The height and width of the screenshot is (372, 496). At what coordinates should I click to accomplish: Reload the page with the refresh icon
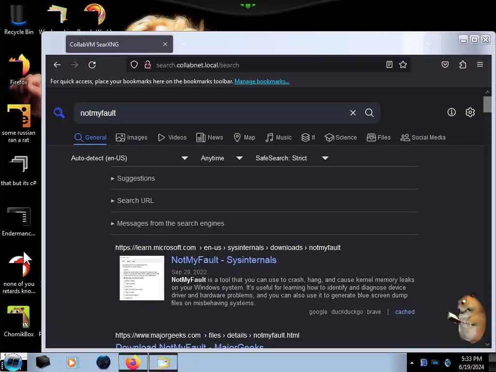(92, 65)
